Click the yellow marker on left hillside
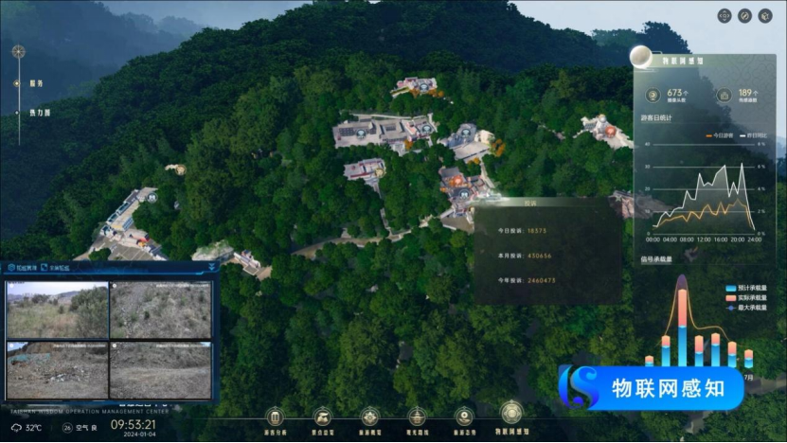This screenshot has height=443, width=787. point(180,170)
